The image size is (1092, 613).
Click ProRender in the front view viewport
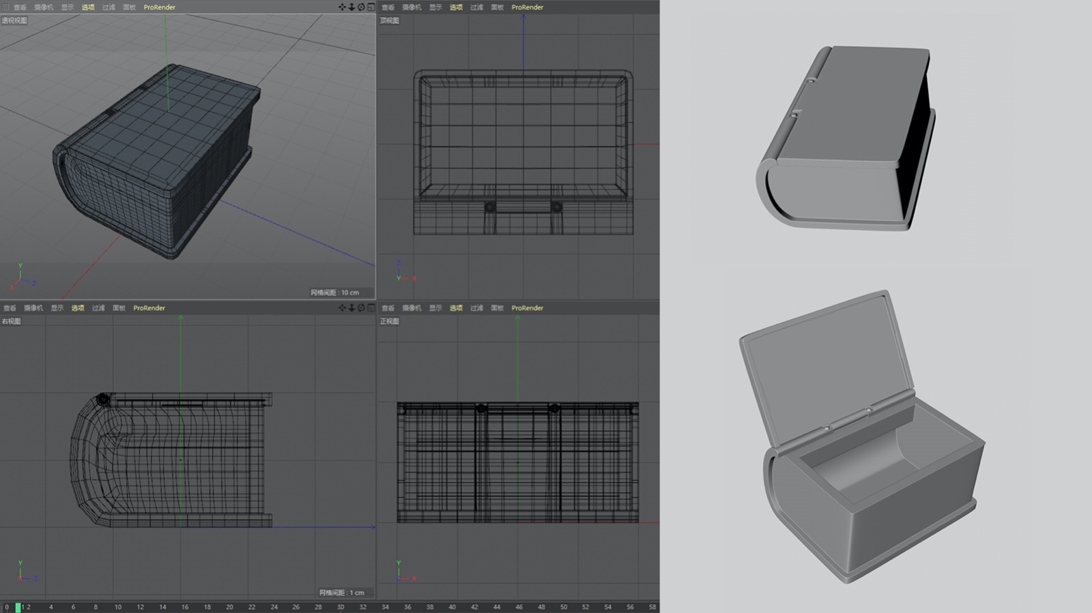point(527,308)
